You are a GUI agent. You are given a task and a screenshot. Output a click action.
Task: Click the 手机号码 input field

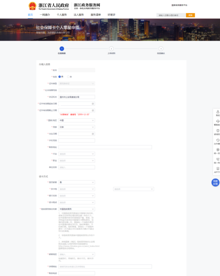(77, 140)
